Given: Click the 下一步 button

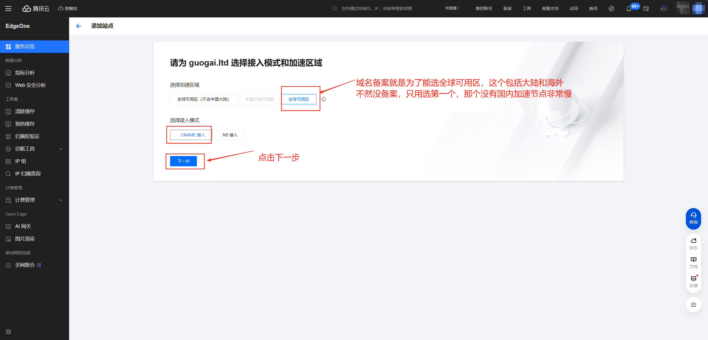Looking at the screenshot, I should (x=183, y=161).
